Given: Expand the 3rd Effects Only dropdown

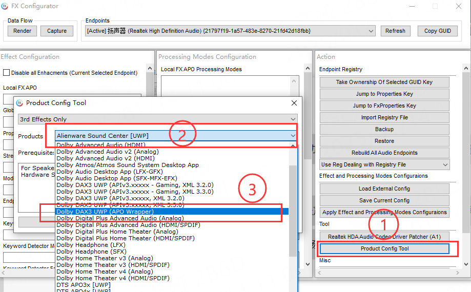Looking at the screenshot, I should [x=293, y=119].
